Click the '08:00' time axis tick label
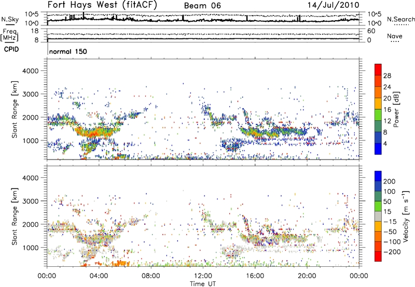 pyautogui.click(x=151, y=276)
